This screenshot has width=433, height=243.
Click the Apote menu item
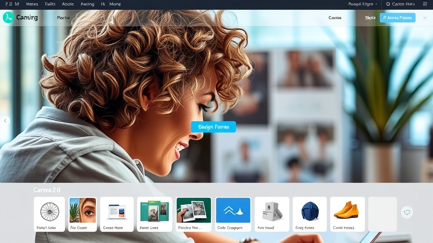(68, 4)
